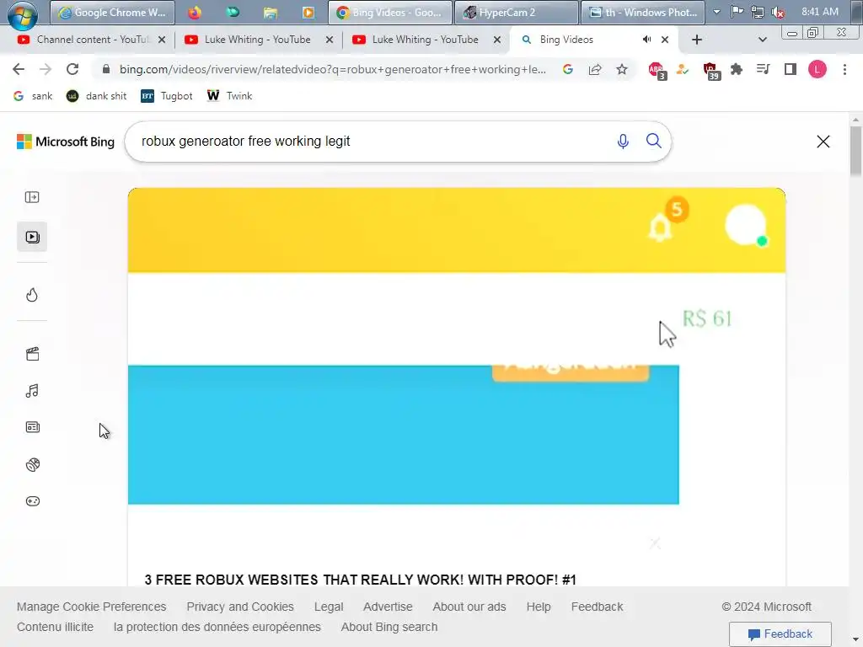
Task: Show hidden system tray icons
Action: point(716,12)
